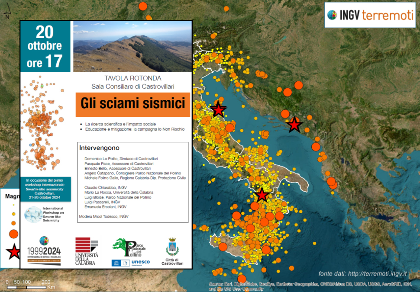The height and width of the screenshot is (292, 420).
Task: Click the 'campagna Io Non Rischio' bullet line
Action: point(135,129)
